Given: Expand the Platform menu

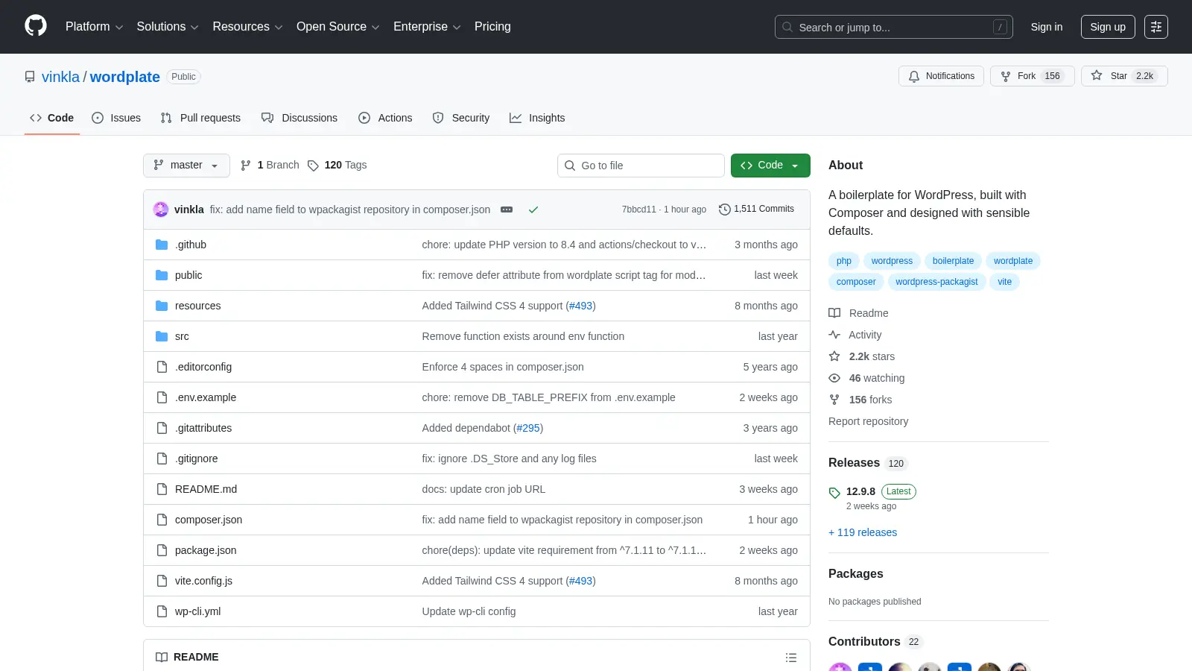Looking at the screenshot, I should (x=94, y=27).
